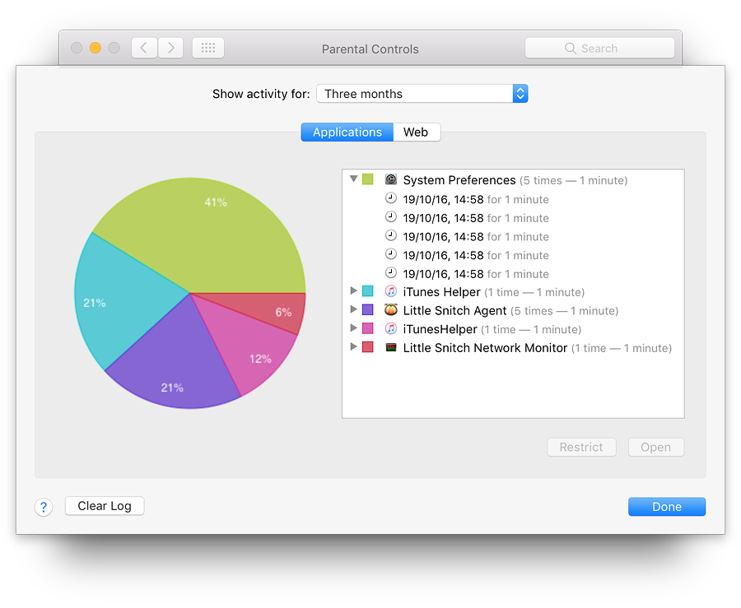Screen dimensions: 741x608
Task: Click the purple Little Snitch Agent swatch
Action: tap(368, 309)
